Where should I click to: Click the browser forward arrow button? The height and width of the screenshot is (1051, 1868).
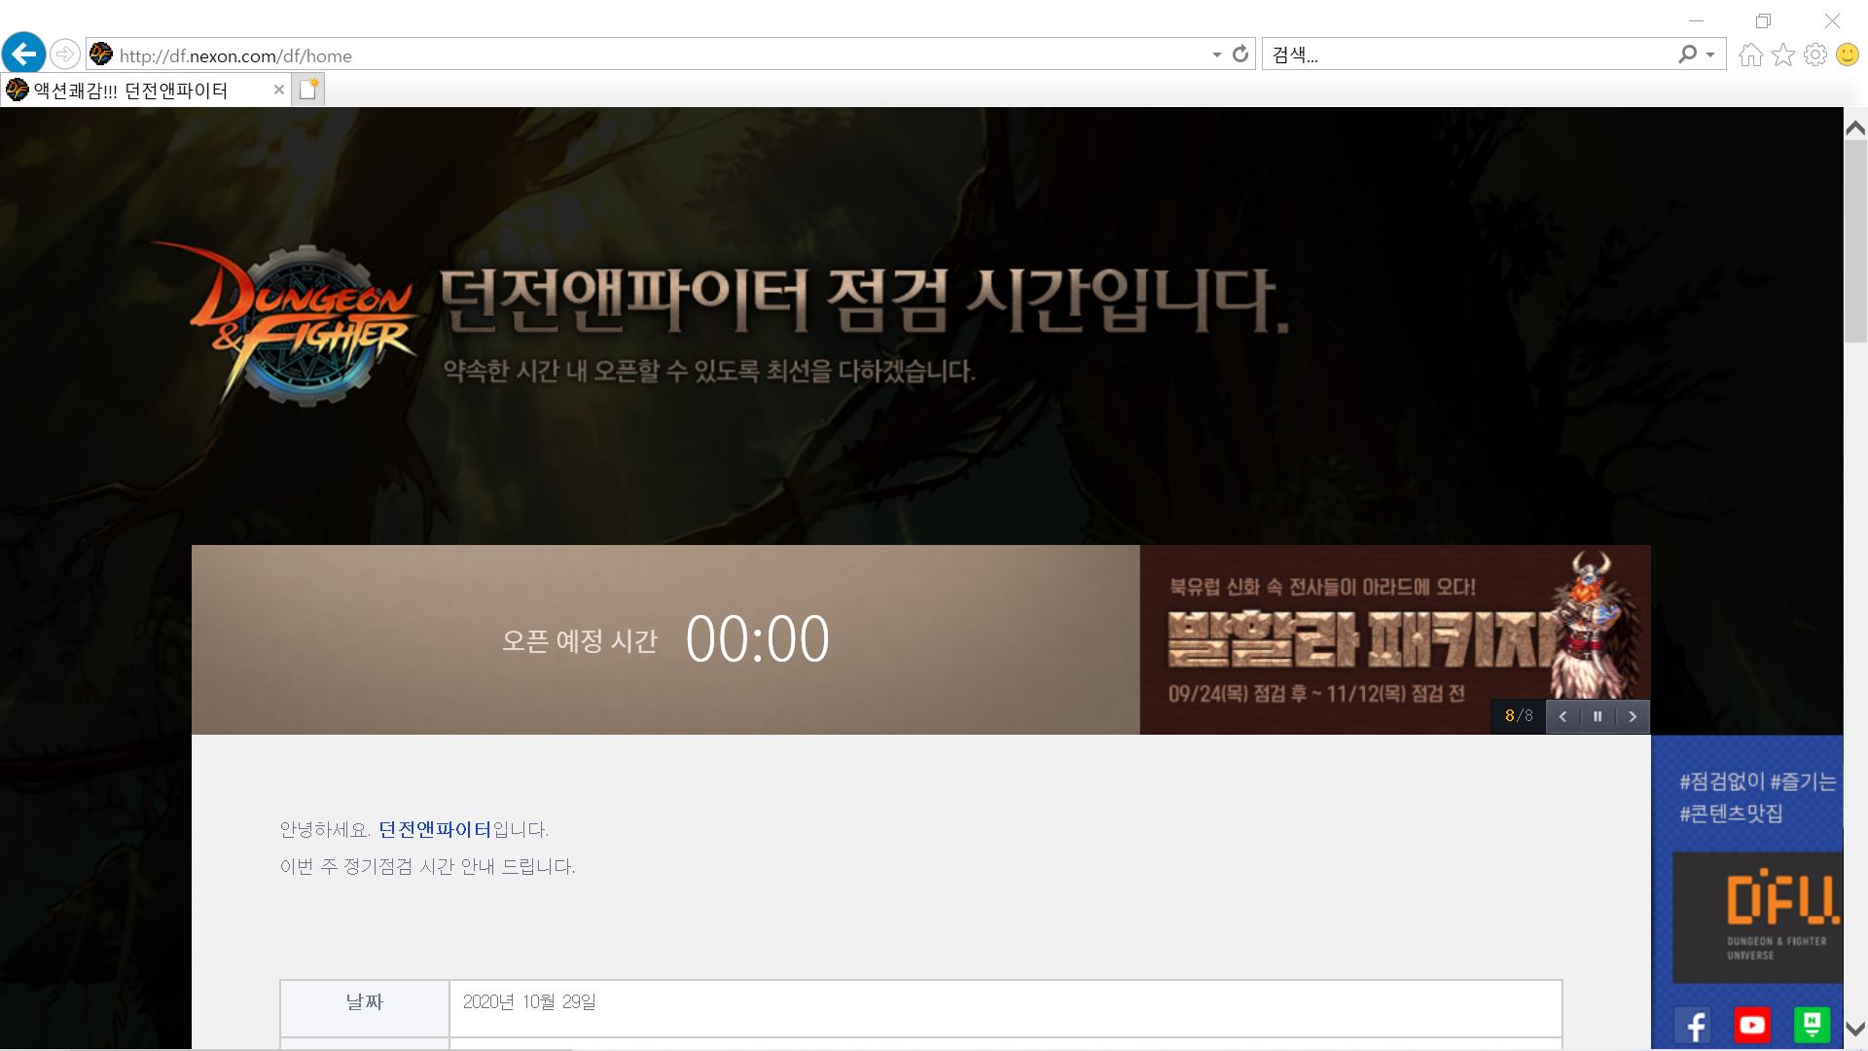pyautogui.click(x=65, y=54)
